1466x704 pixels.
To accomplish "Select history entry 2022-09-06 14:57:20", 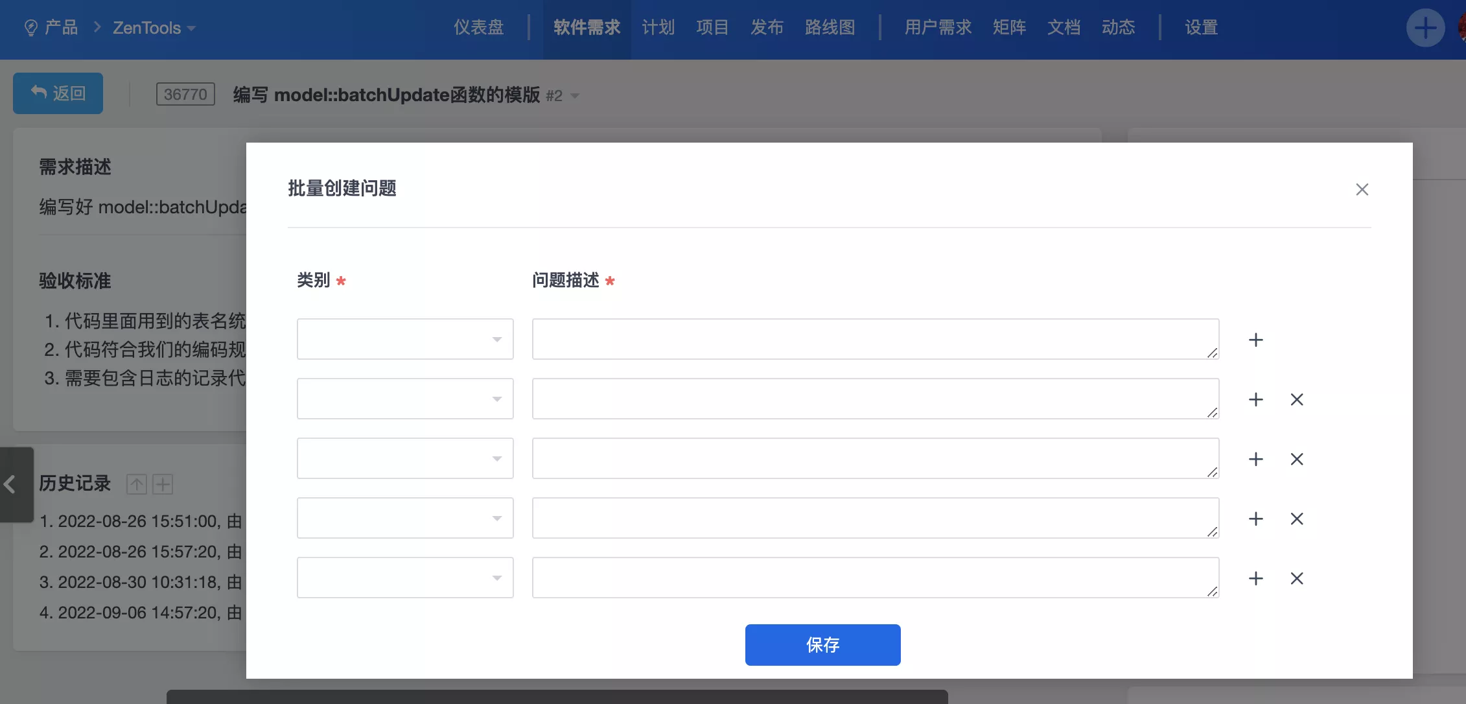I will [140, 613].
